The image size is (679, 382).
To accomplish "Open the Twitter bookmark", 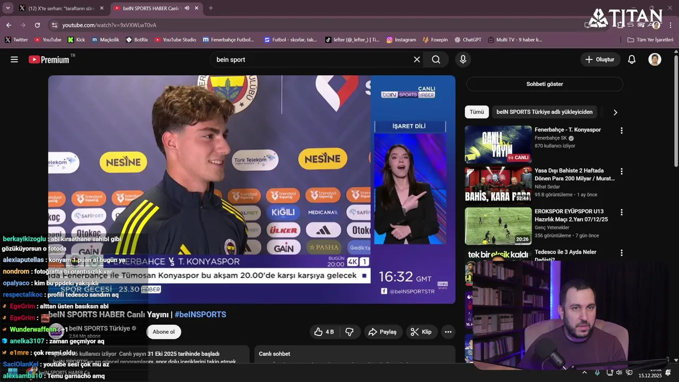I will click(16, 39).
